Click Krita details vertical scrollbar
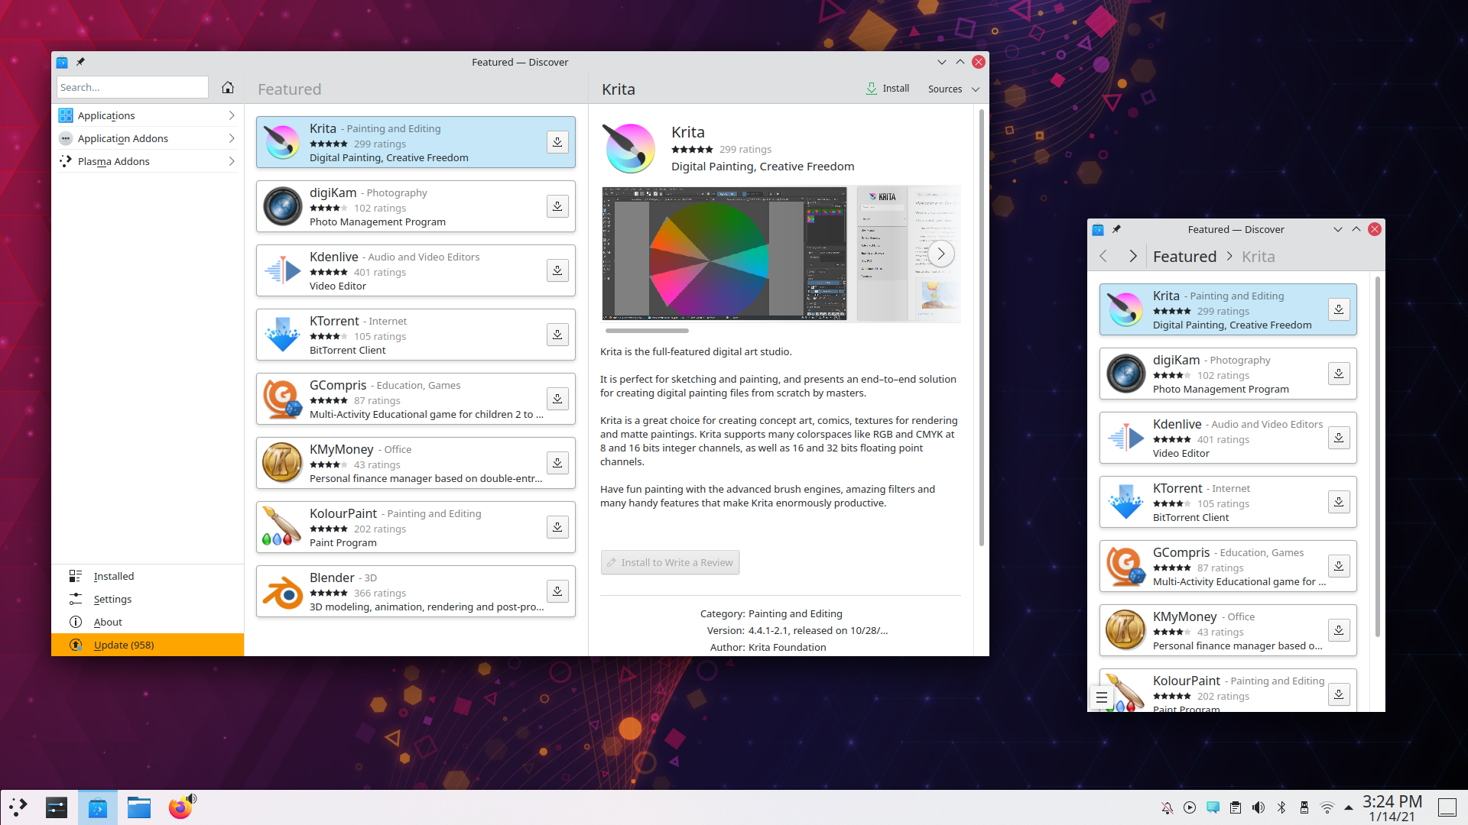This screenshot has width=1468, height=825. click(982, 328)
